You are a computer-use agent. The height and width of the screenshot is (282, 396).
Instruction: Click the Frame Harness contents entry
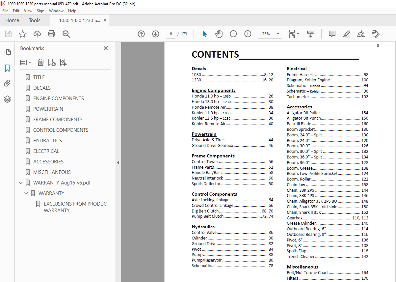pos(328,75)
